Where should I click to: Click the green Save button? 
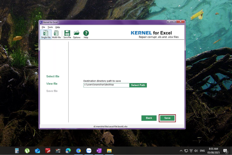click(x=167, y=118)
